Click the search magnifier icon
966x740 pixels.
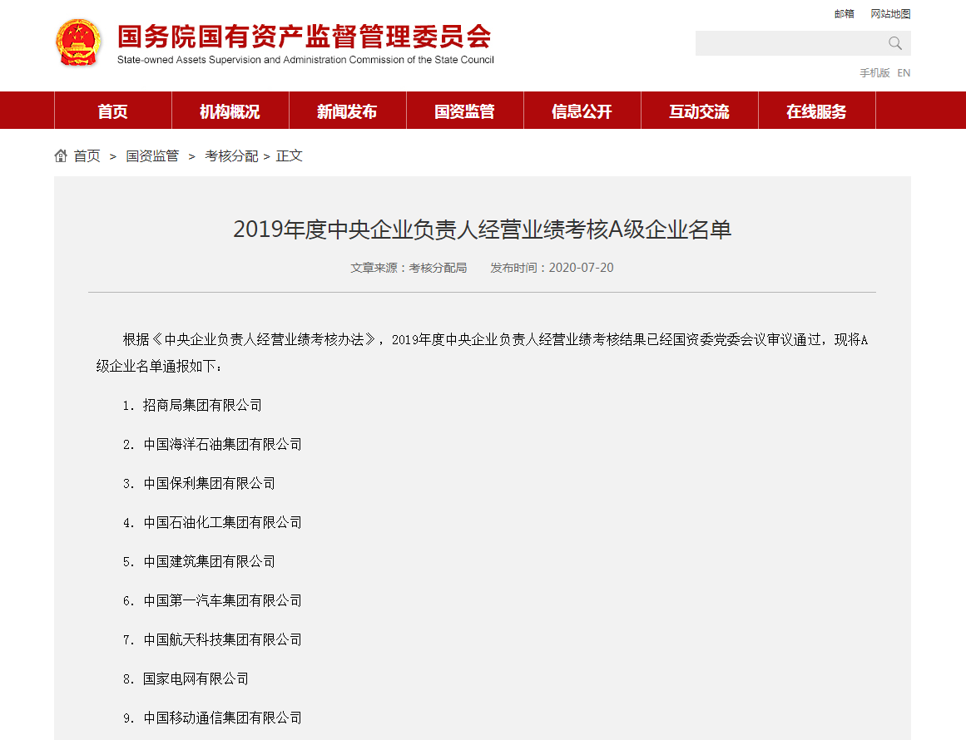(x=895, y=43)
